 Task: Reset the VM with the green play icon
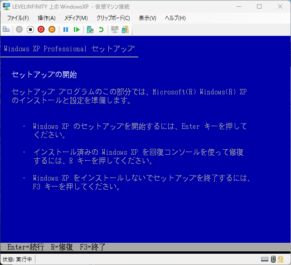tap(77, 29)
